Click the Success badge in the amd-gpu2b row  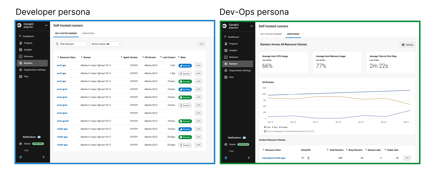185,121
